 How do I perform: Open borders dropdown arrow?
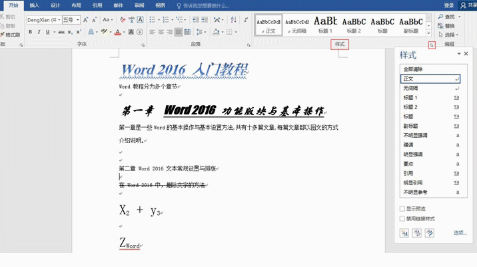click(x=236, y=32)
